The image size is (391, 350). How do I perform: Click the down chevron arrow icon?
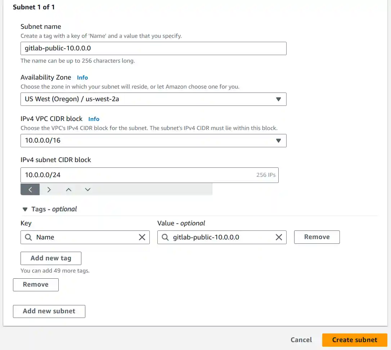tap(87, 189)
